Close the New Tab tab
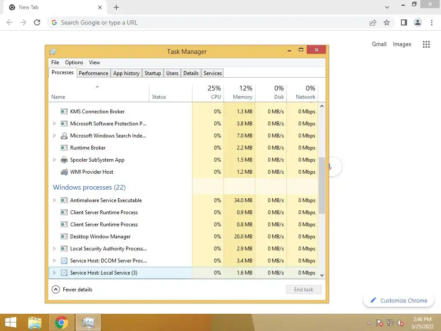Screen dimensions: 441x331 (x=100, y=7)
